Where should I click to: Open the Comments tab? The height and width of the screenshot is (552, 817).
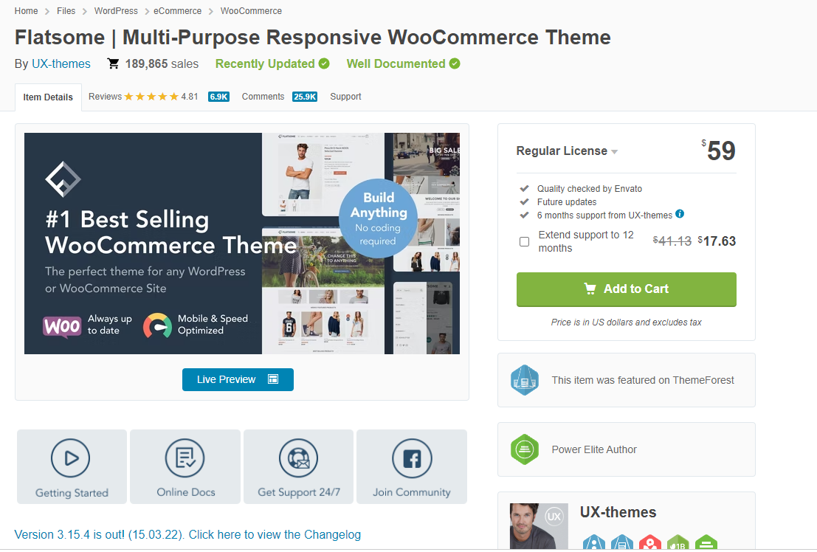(263, 97)
